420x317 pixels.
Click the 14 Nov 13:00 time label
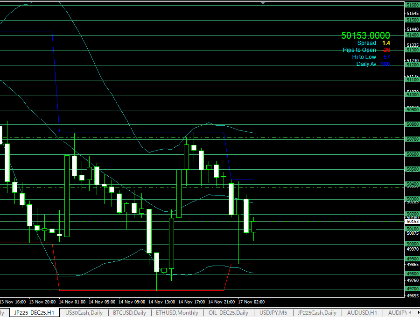161,302
